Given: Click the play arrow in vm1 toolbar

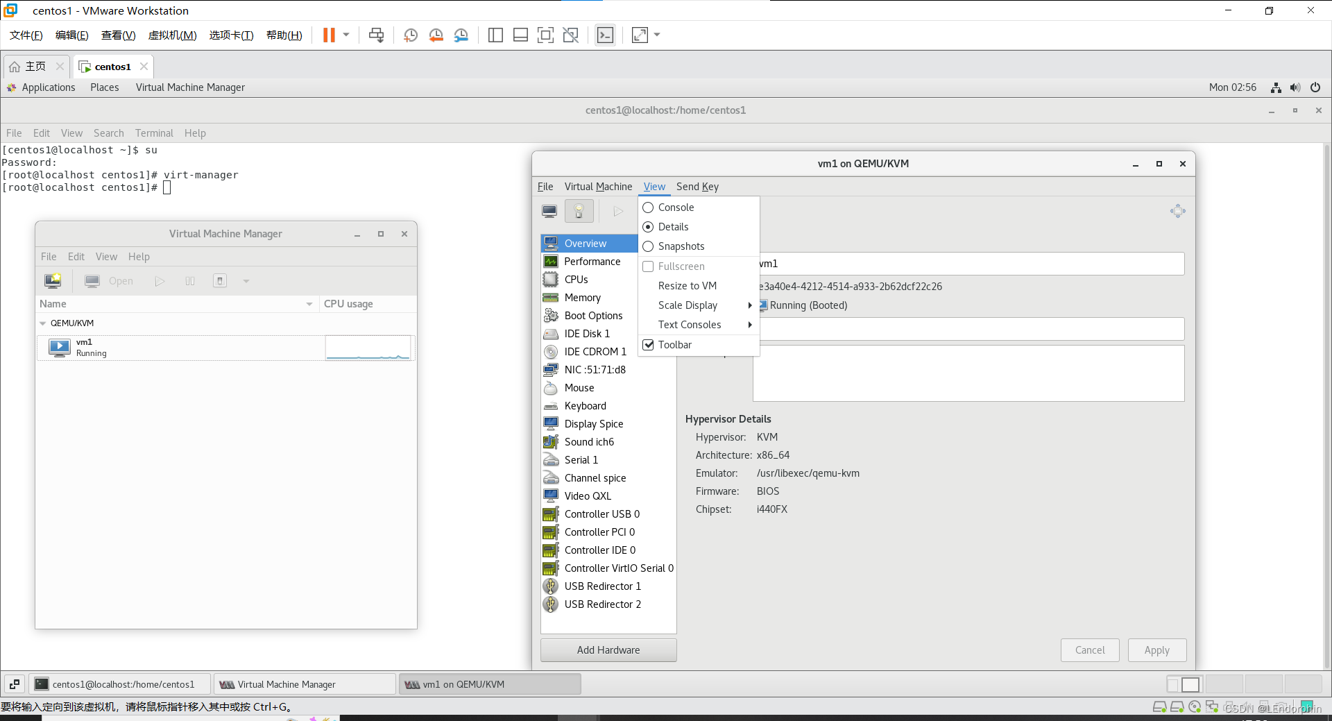Looking at the screenshot, I should tap(618, 211).
